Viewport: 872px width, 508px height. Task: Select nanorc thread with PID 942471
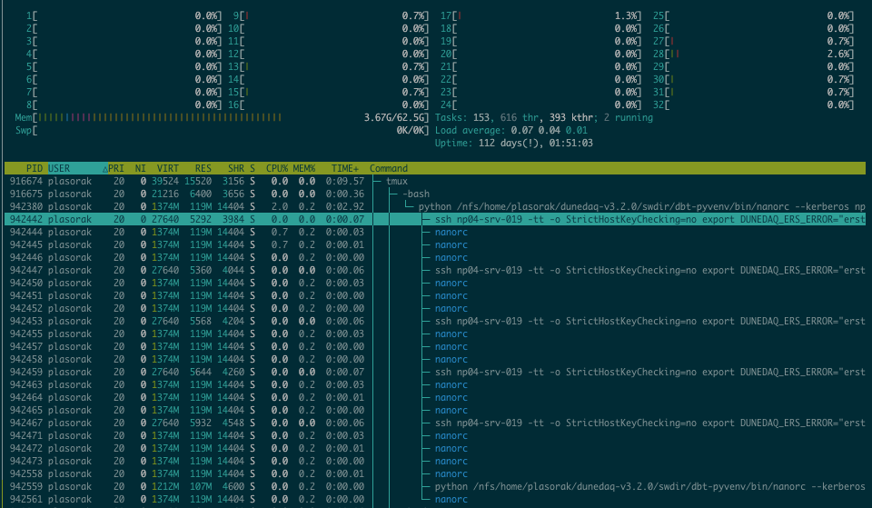435,435
